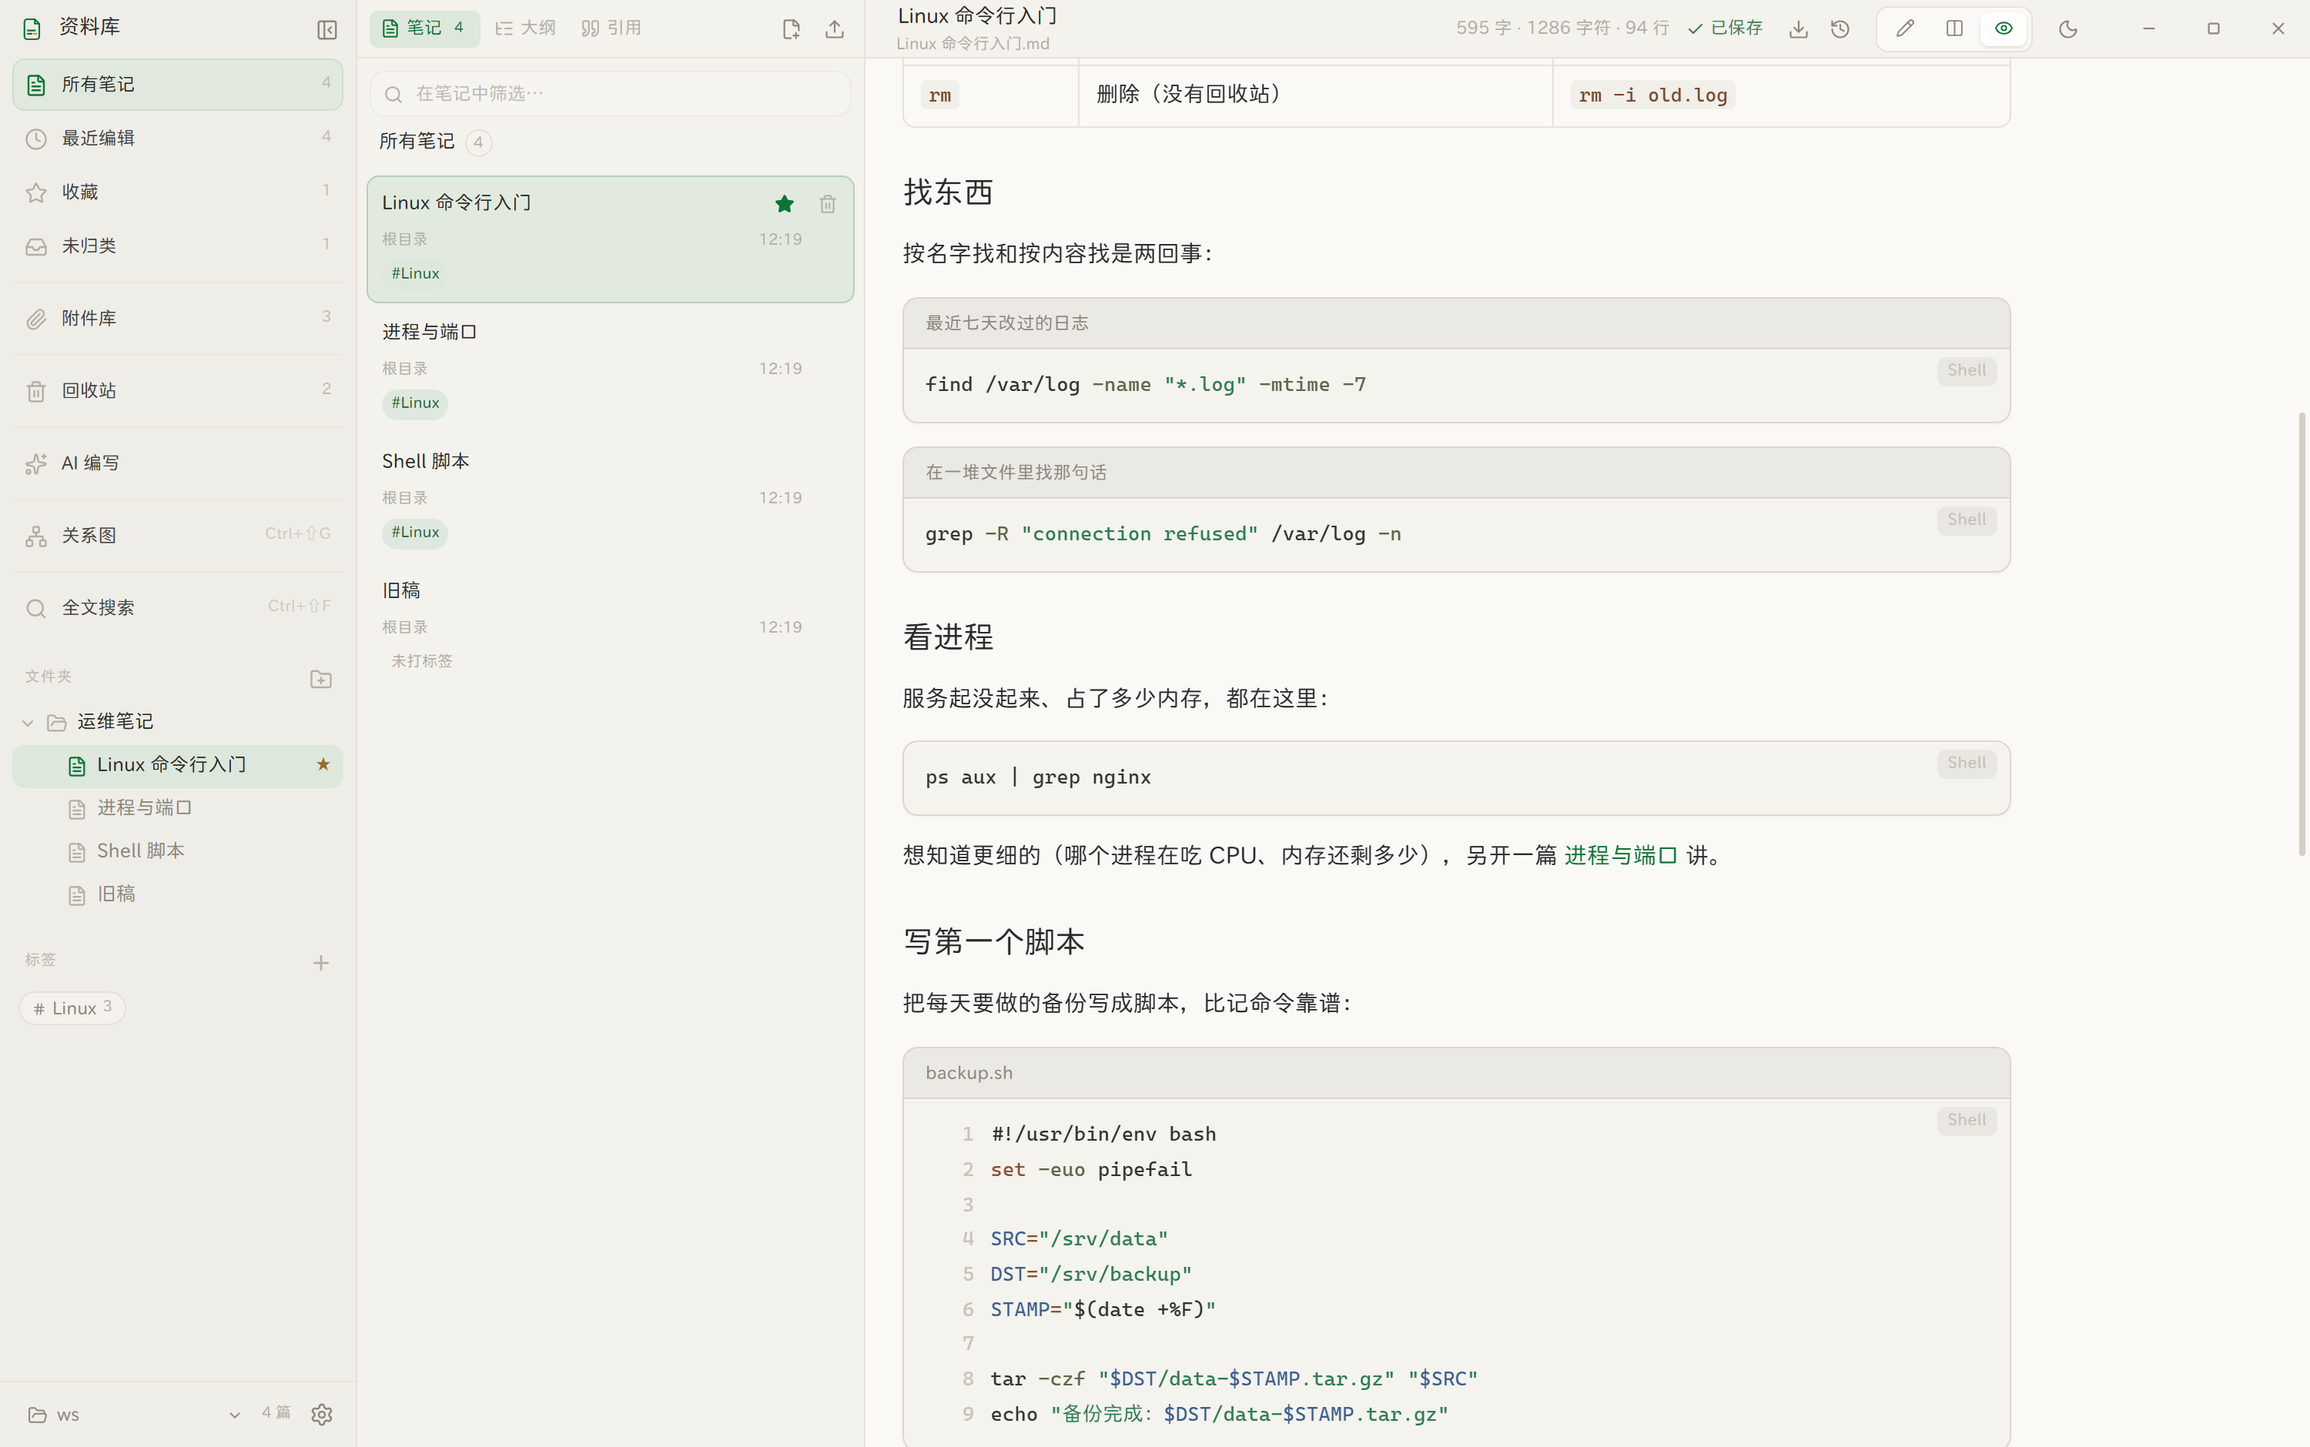Toggle dark mode with the moon icon

click(x=2067, y=30)
